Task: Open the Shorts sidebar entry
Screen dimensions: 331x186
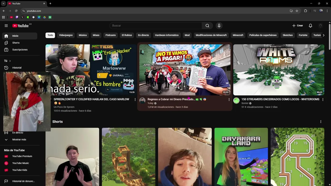Action: 20,43
